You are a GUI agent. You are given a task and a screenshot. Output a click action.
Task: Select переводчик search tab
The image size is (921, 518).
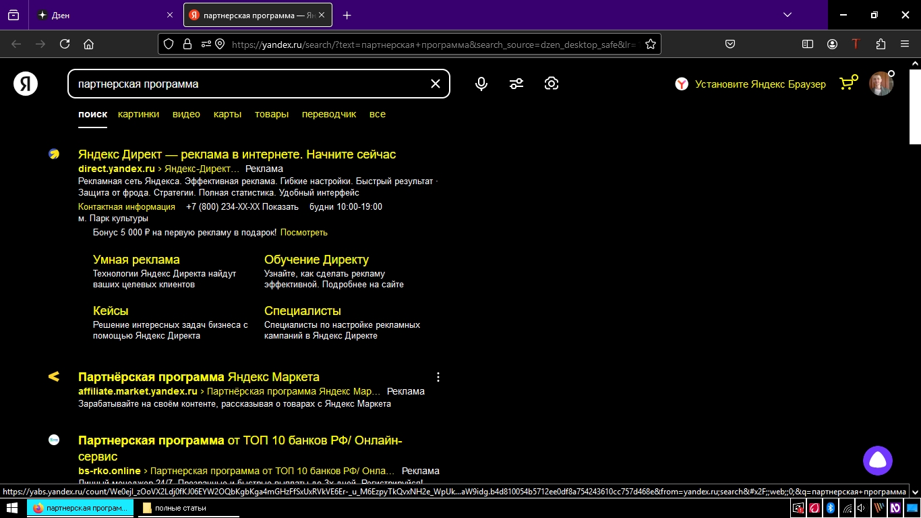pos(329,114)
